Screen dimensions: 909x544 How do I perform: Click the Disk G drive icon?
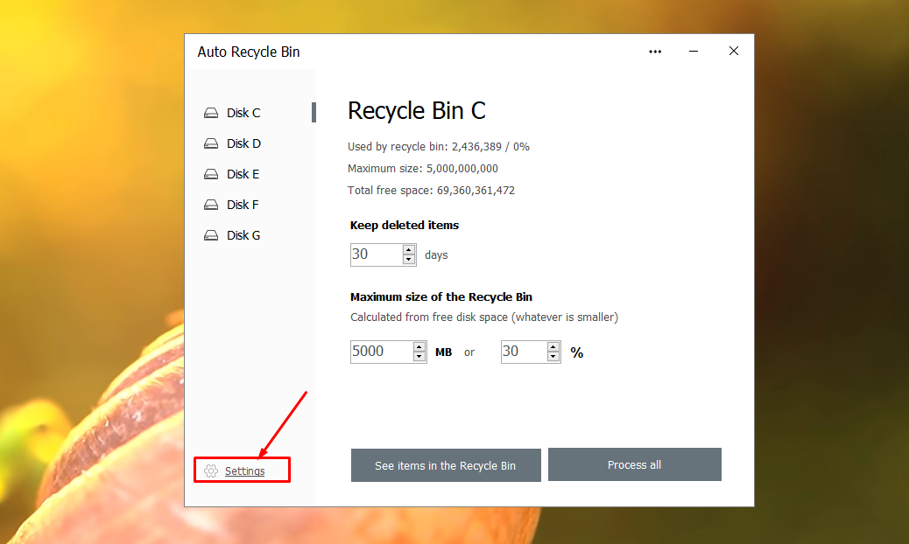point(210,235)
